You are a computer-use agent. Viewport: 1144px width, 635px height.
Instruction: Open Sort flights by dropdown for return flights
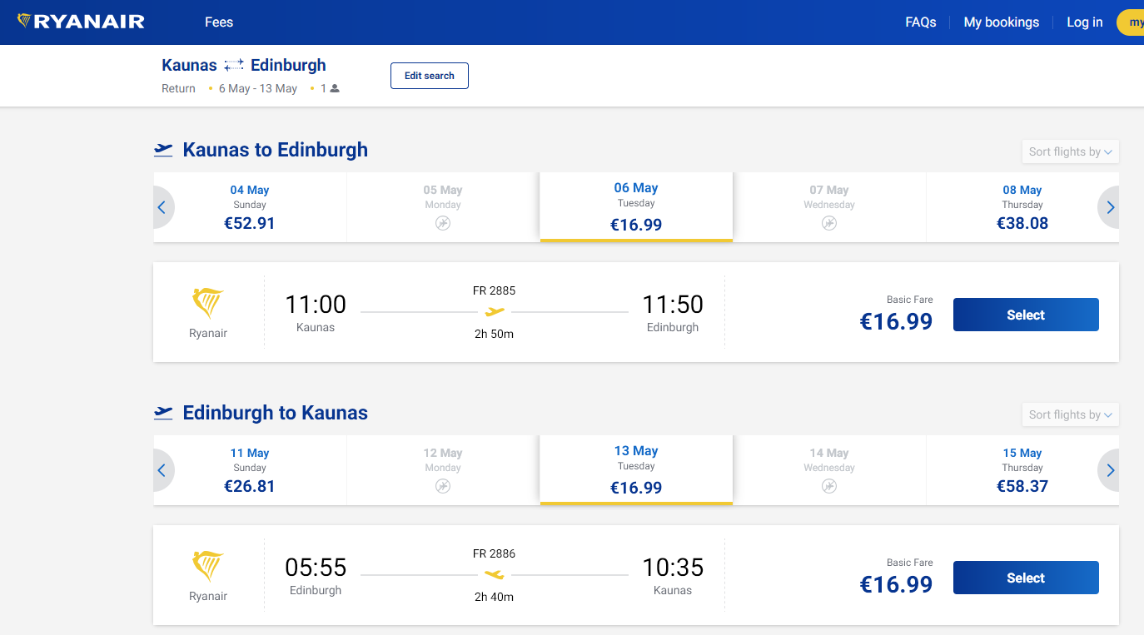pos(1070,414)
